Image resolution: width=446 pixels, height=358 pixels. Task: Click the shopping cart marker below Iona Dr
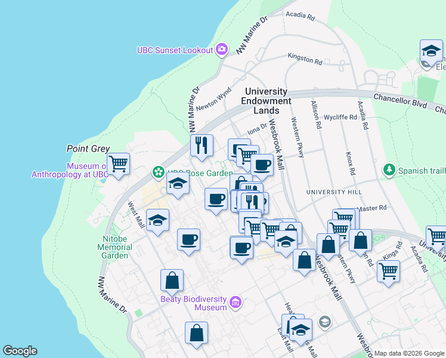tap(248, 156)
